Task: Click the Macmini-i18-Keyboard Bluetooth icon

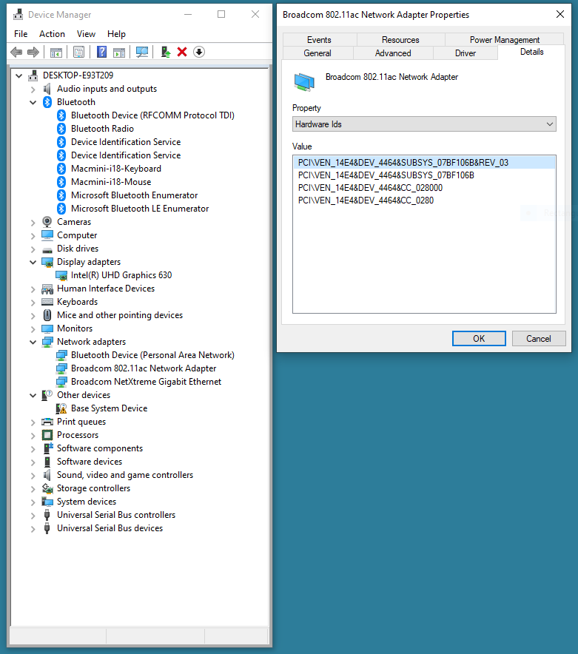Action: [61, 169]
